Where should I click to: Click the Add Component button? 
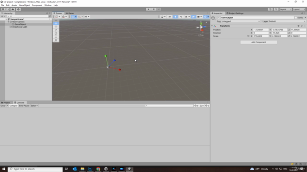[x=259, y=42]
